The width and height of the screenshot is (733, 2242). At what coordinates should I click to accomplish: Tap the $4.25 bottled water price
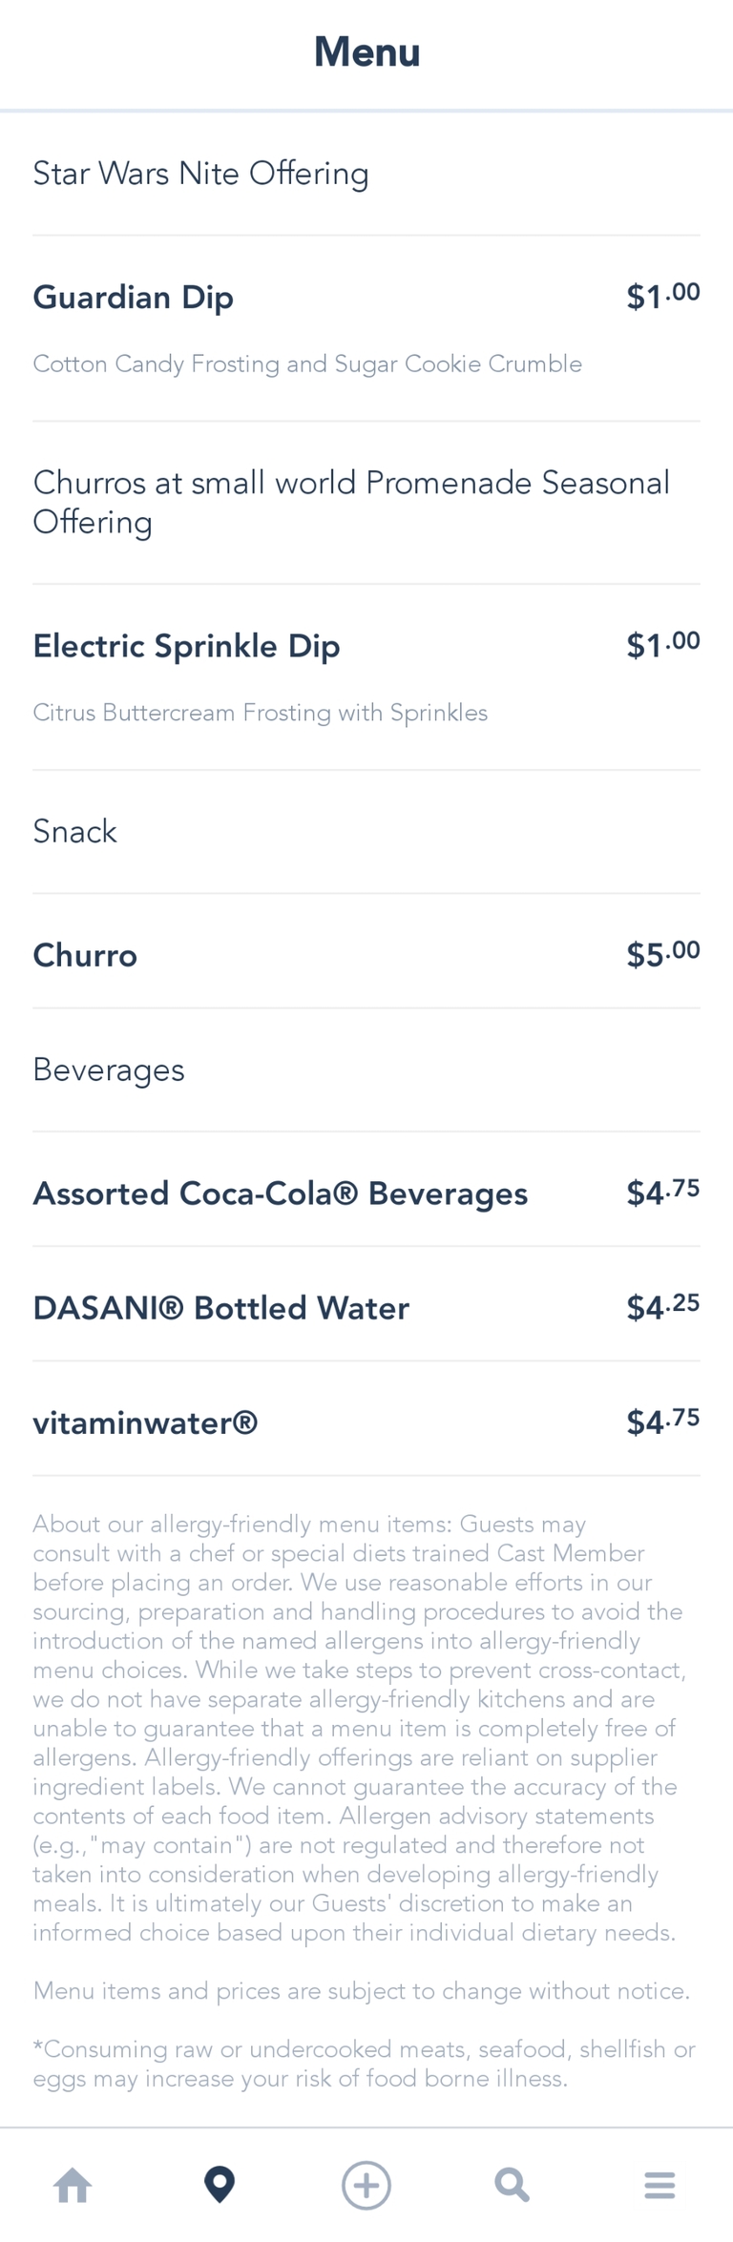[662, 1307]
